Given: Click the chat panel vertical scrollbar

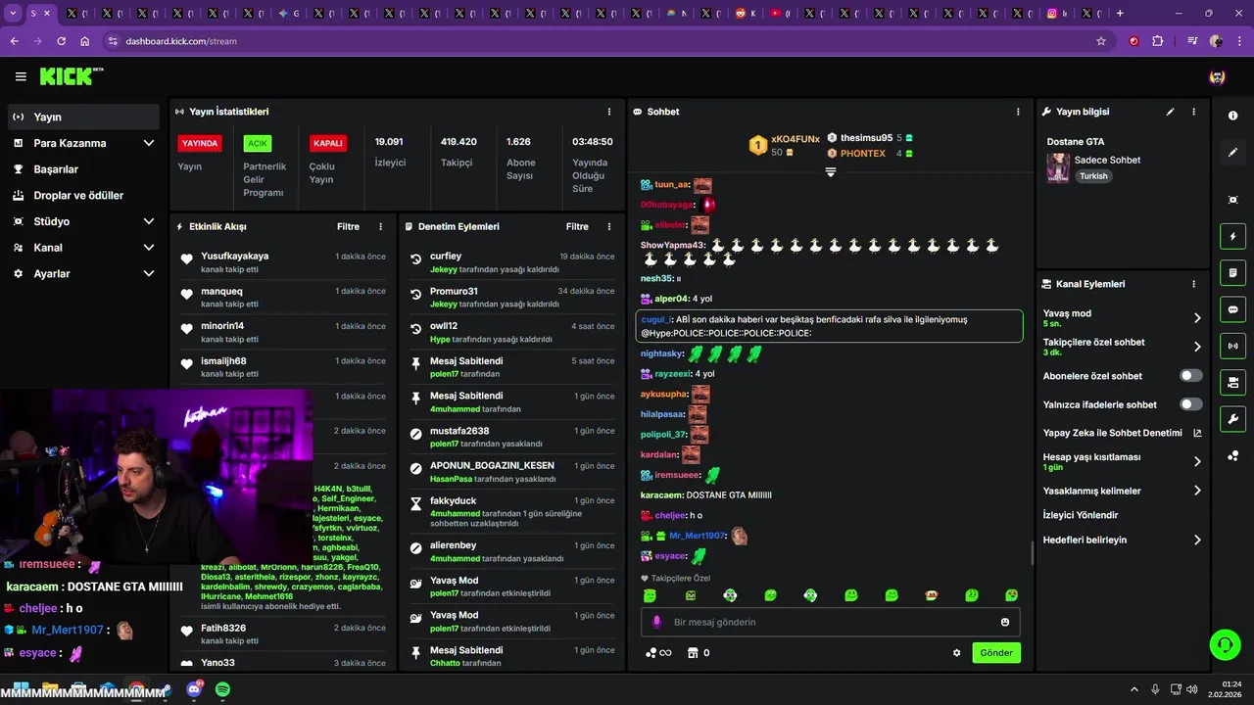Looking at the screenshot, I should tap(1032, 553).
